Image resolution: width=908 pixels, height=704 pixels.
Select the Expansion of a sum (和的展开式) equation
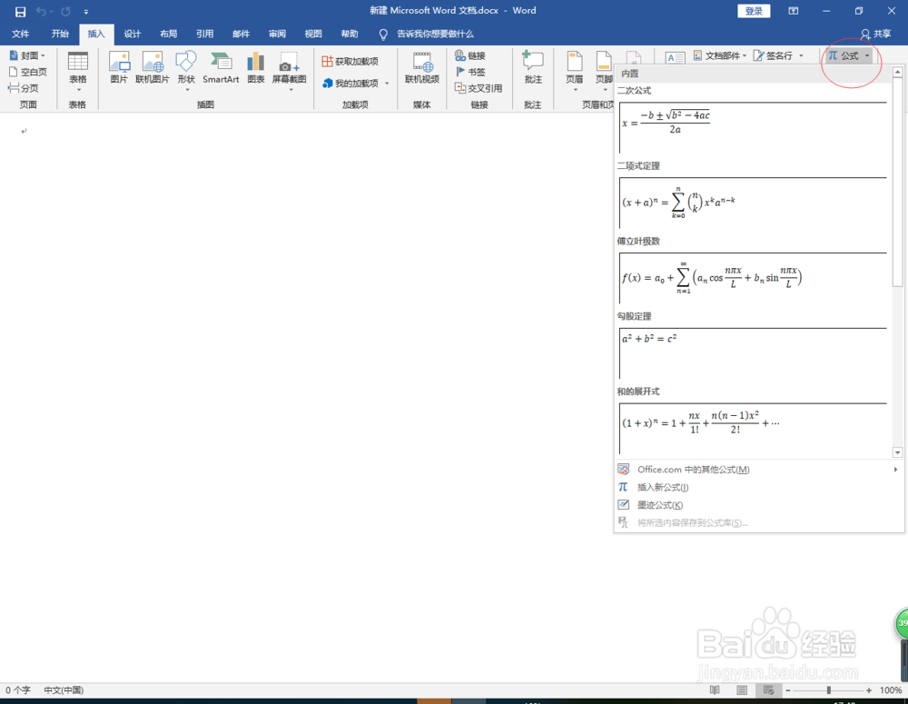point(753,428)
